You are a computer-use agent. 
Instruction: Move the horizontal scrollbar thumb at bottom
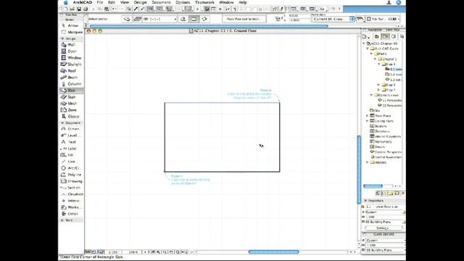273,252
